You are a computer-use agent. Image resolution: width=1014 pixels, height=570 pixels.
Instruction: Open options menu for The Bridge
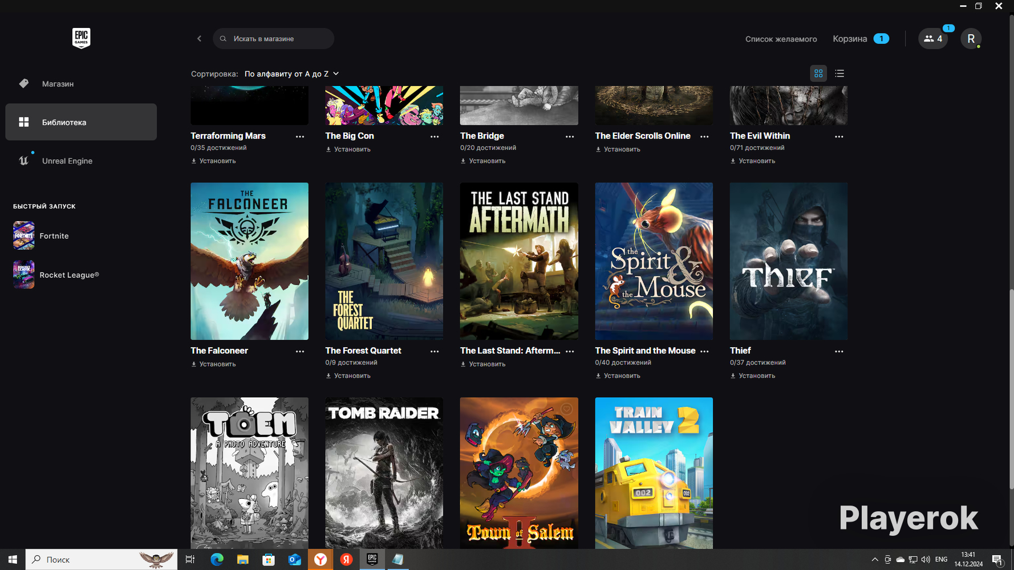click(570, 137)
